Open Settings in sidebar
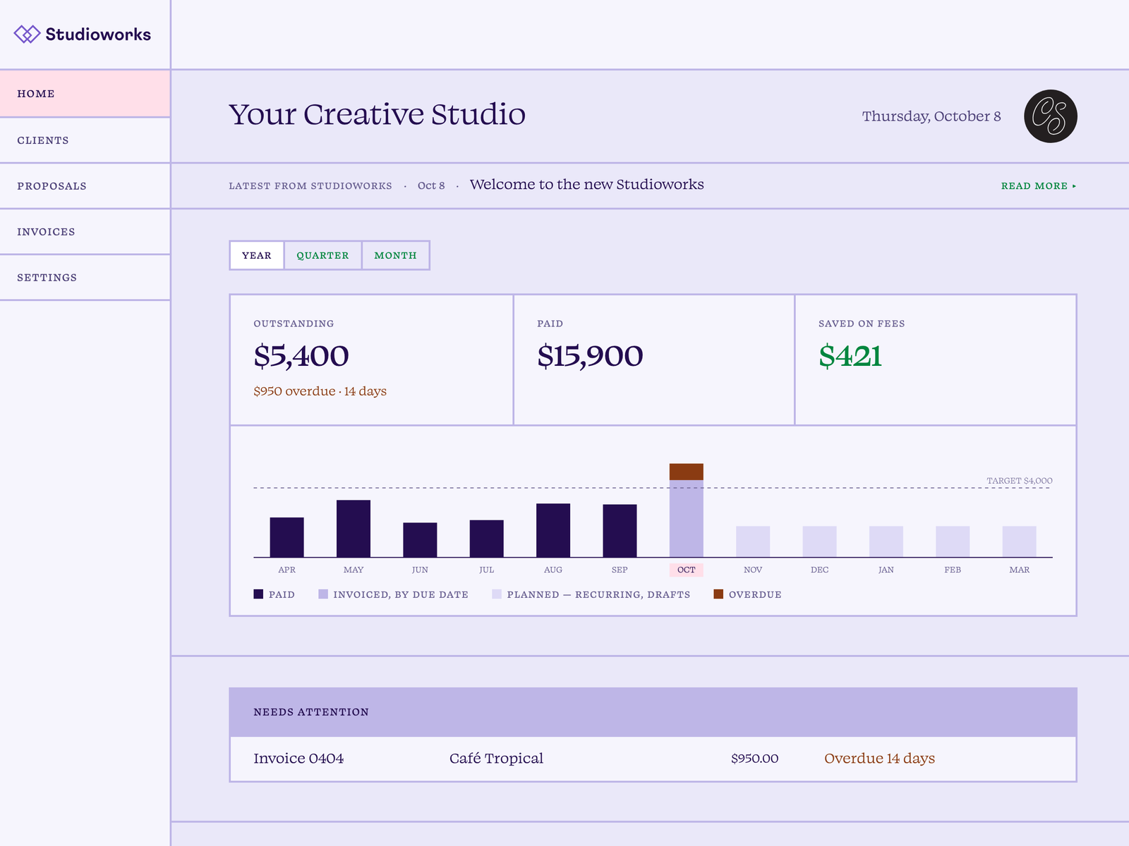This screenshot has height=846, width=1129. tap(85, 278)
